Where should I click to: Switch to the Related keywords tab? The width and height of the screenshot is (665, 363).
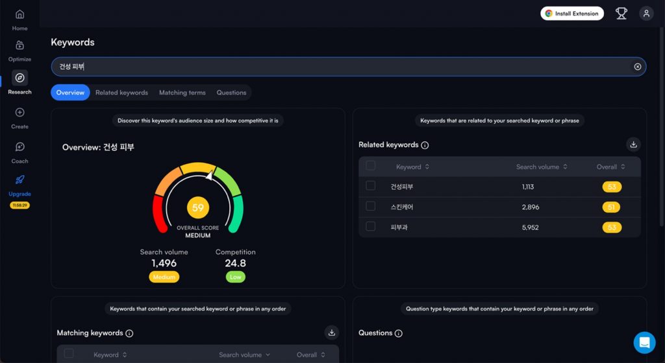pos(121,93)
